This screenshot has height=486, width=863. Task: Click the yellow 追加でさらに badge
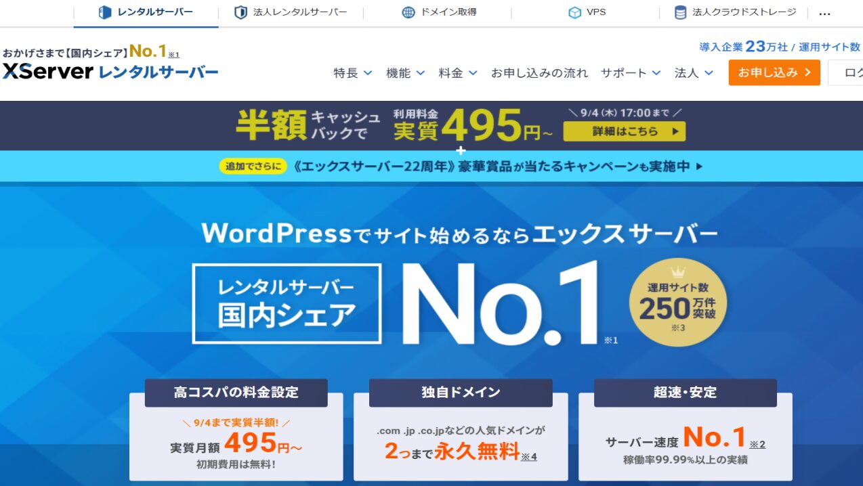253,166
